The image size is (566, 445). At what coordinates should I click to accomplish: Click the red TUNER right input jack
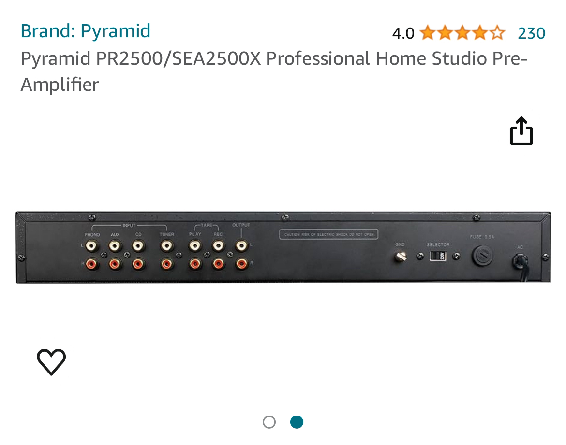click(x=166, y=264)
